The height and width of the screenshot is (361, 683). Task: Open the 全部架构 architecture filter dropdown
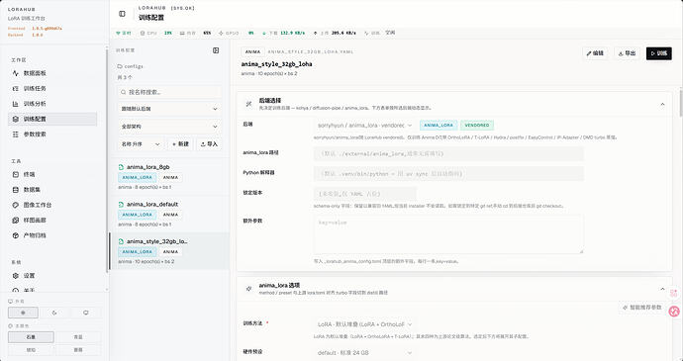pyautogui.click(x=169, y=127)
